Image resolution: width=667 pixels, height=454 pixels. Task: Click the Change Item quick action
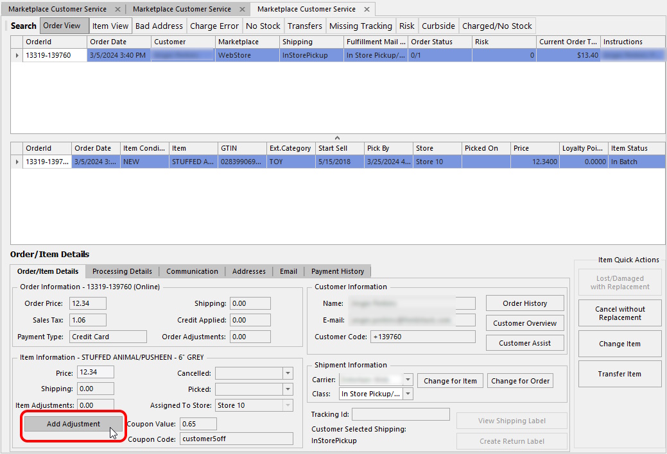(x=619, y=344)
